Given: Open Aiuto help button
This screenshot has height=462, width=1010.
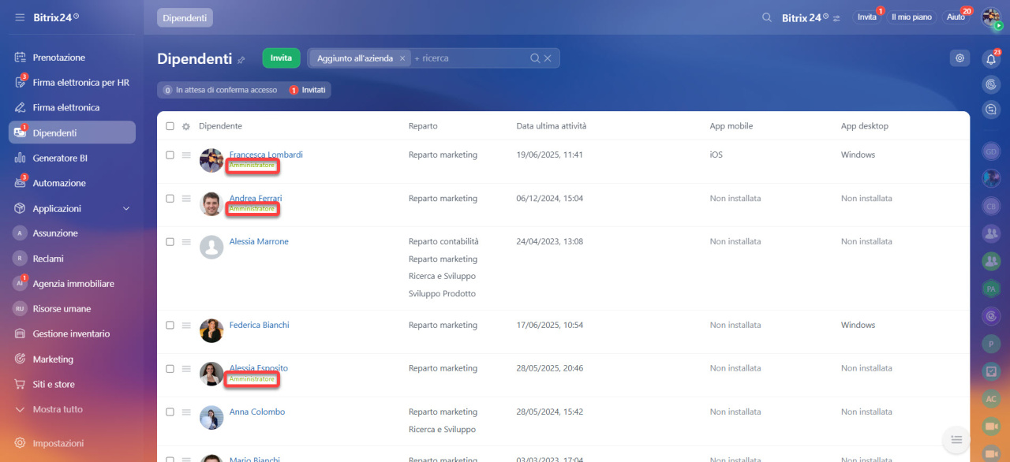Looking at the screenshot, I should click(x=956, y=17).
